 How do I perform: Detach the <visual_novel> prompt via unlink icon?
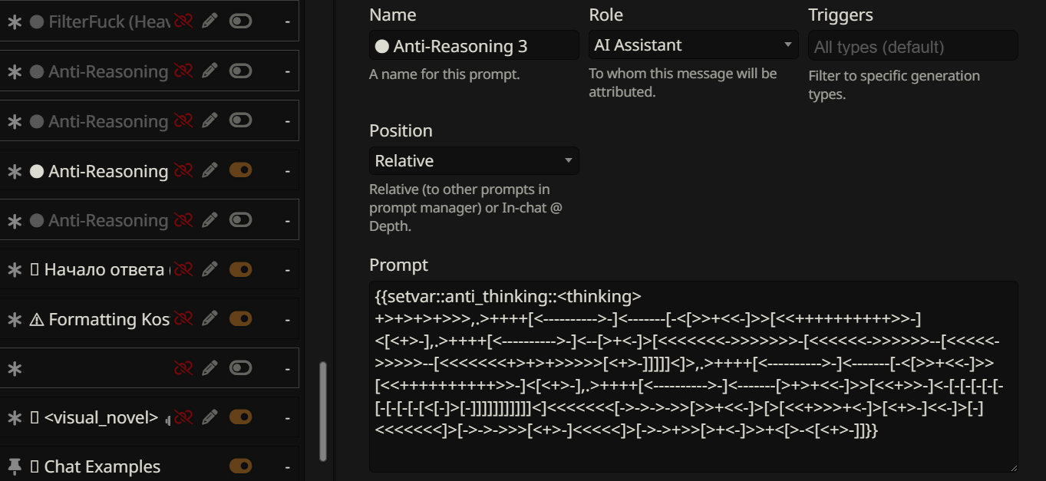pyautogui.click(x=183, y=418)
